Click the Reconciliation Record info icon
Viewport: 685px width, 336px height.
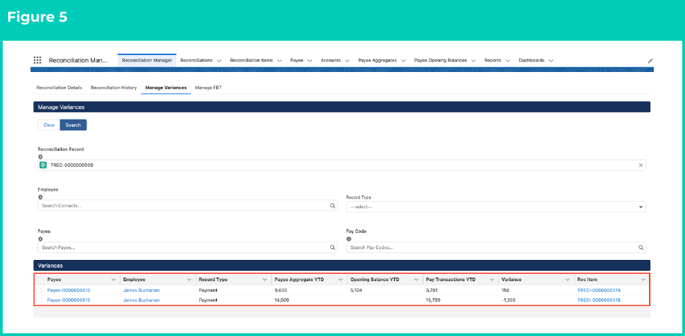(x=40, y=157)
